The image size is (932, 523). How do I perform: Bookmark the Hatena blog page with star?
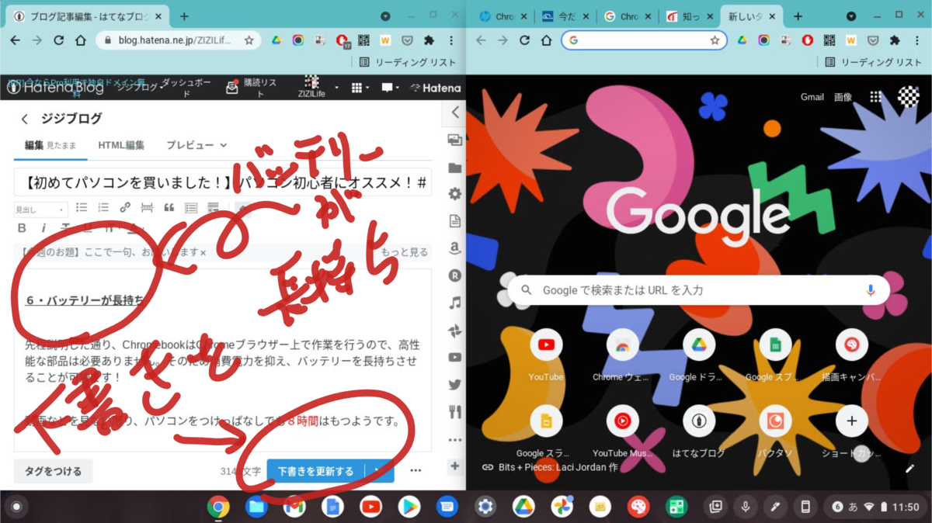coord(249,40)
